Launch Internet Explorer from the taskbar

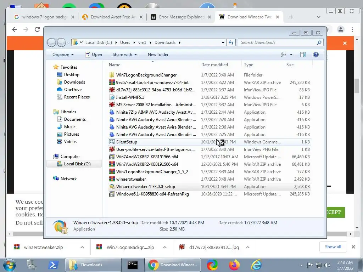click(x=256, y=265)
